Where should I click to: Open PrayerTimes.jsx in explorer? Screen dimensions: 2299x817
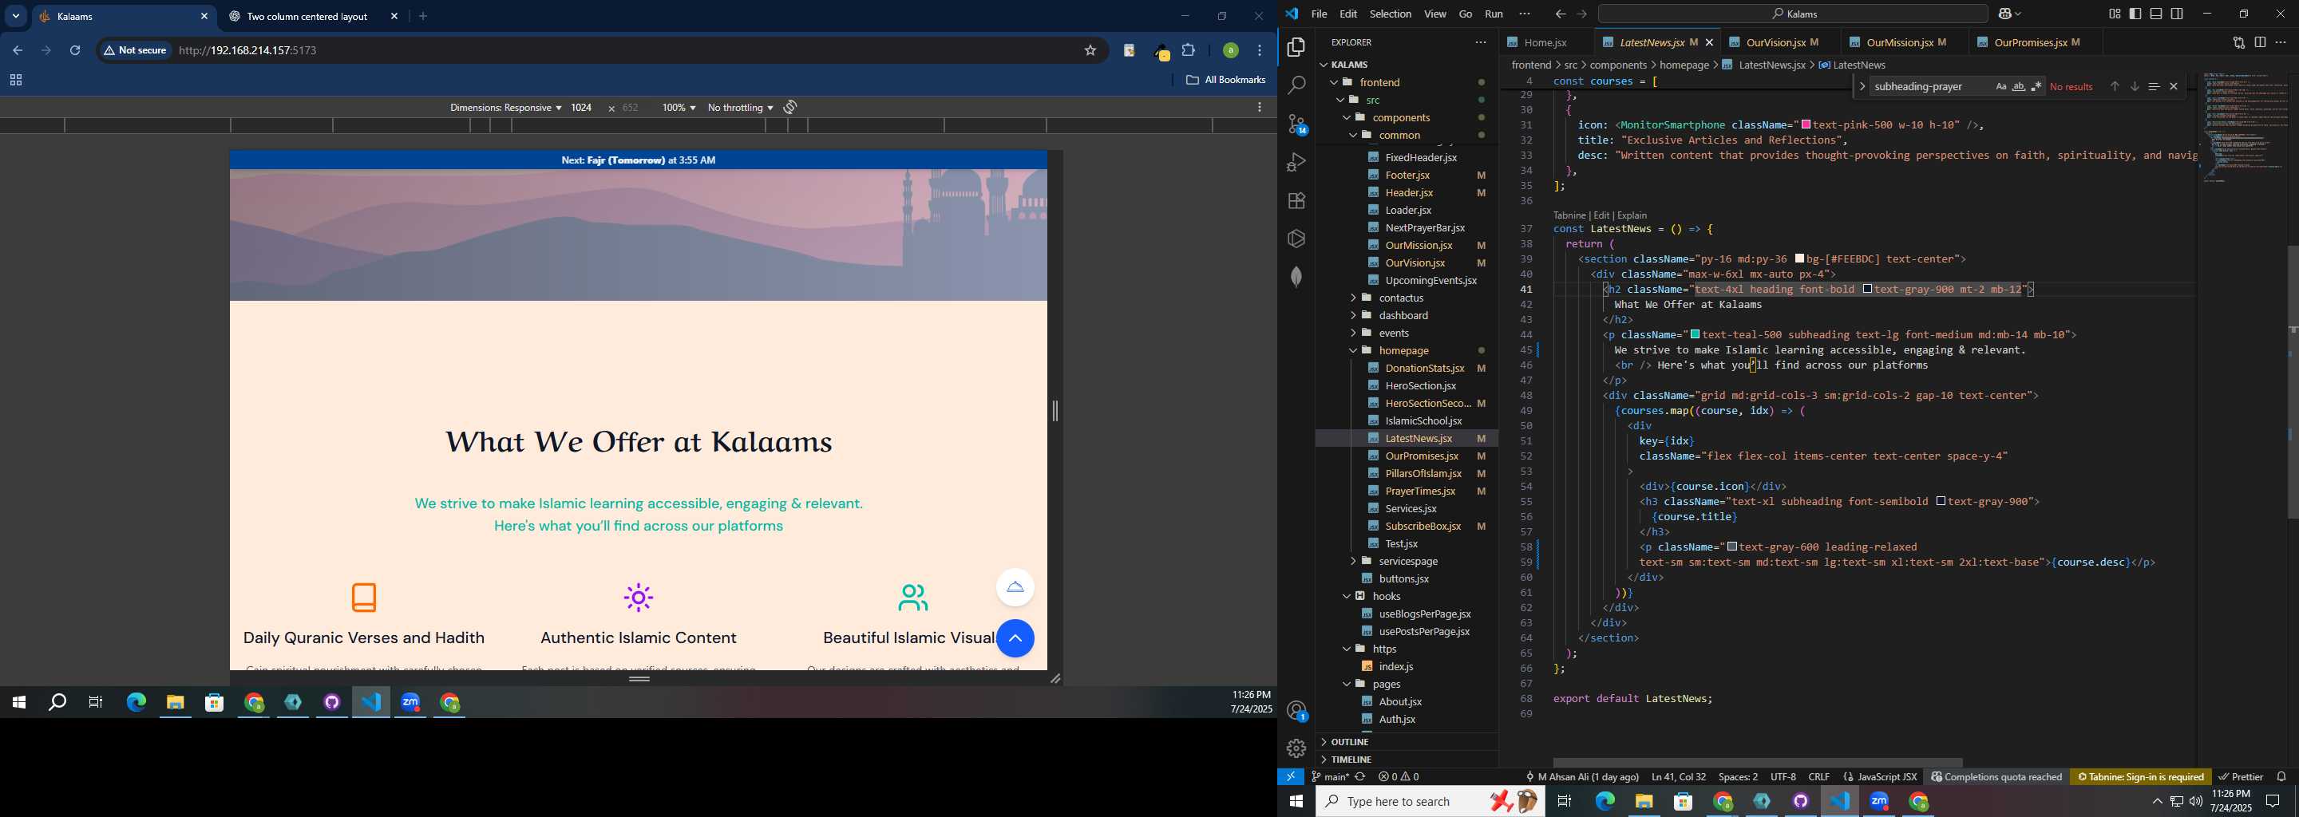pos(1420,491)
